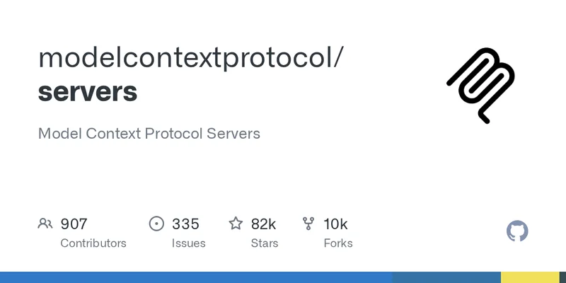Open the bold servers repository name
Viewport: 566px width, 283px height.
[x=88, y=92]
